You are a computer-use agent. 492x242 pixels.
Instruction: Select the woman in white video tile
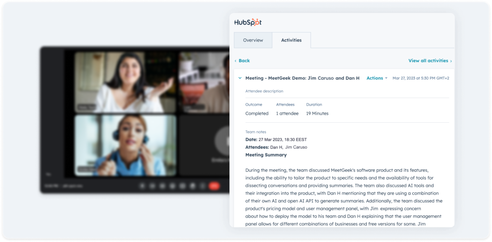125,82
